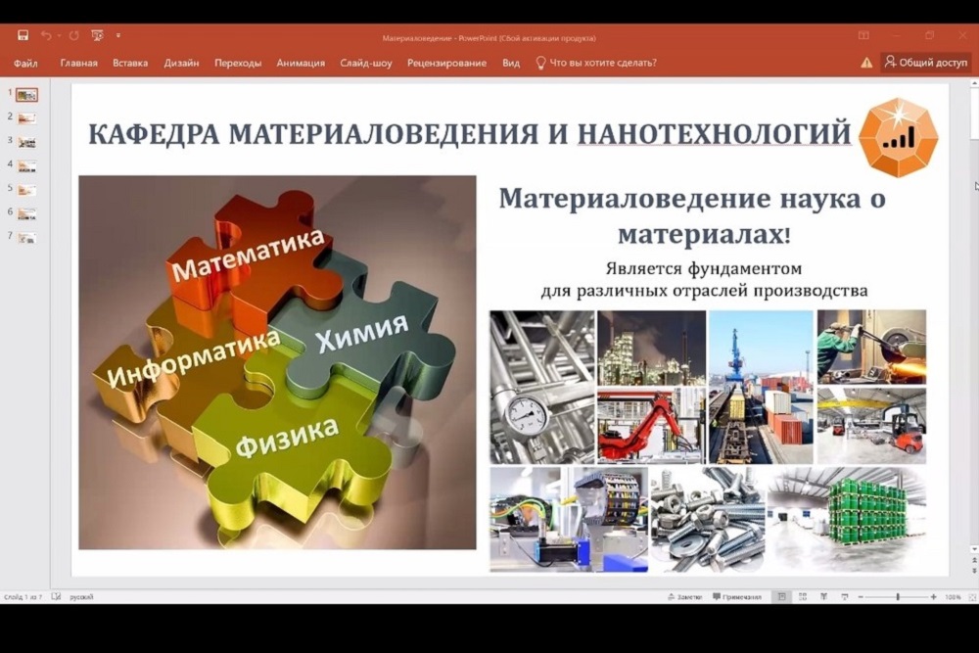Switch to Normal view in status bar

781,596
